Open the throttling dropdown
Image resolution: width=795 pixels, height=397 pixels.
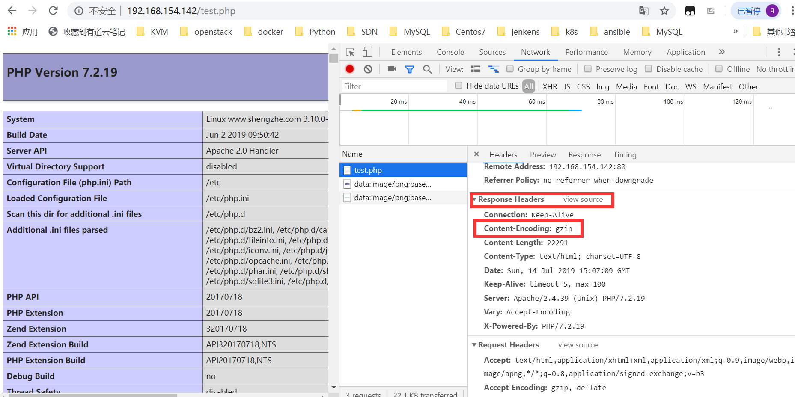coord(775,69)
